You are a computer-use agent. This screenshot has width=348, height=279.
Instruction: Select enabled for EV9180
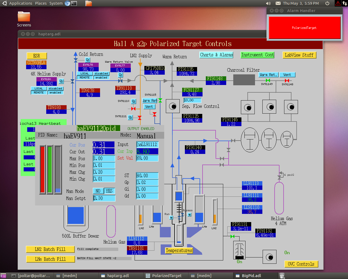[x=55, y=93]
